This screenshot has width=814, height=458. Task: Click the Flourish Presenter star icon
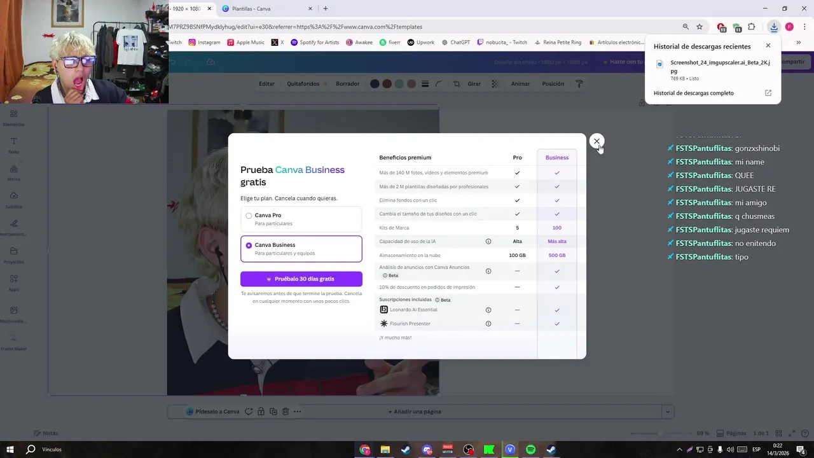[383, 324]
